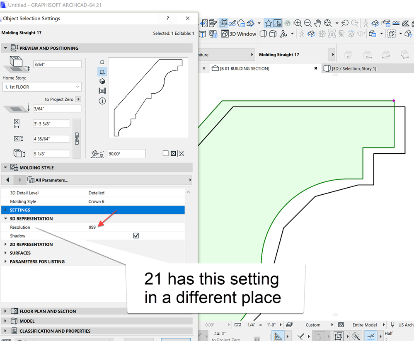The height and width of the screenshot is (341, 414).
Task: Close the B 01 Building Section tab
Action: 315,68
